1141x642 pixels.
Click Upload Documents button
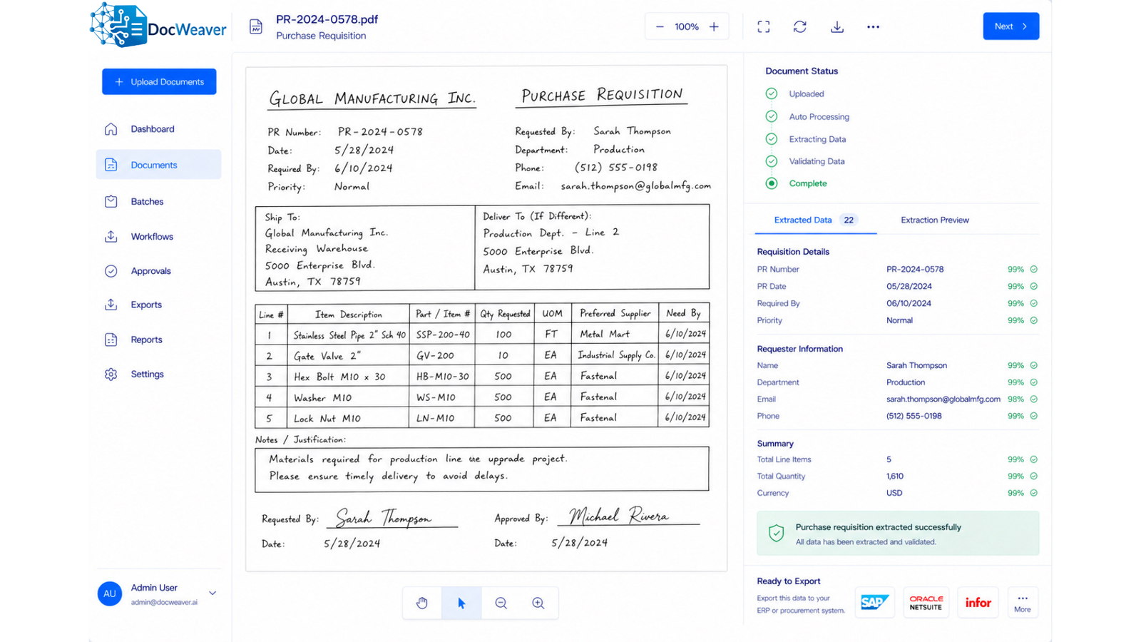click(x=159, y=81)
